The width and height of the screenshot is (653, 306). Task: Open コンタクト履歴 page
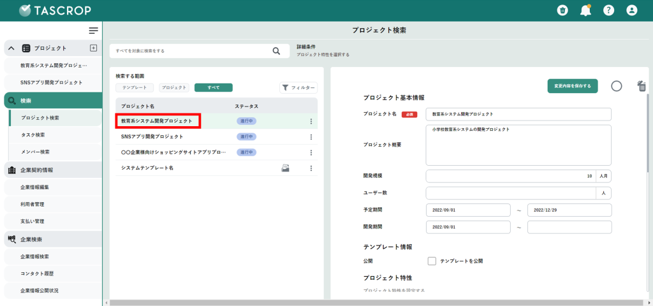point(53,273)
